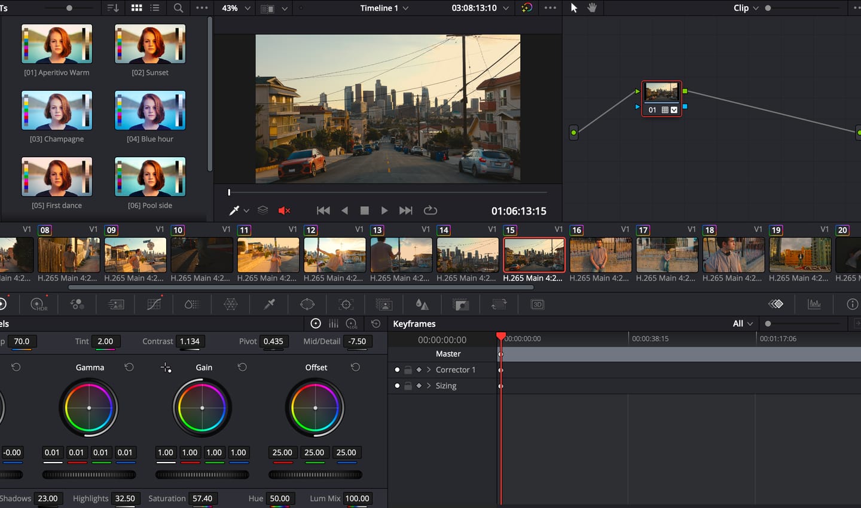Screen dimensions: 861x508
Task: Open the Sizing palette
Action: [x=499, y=305]
